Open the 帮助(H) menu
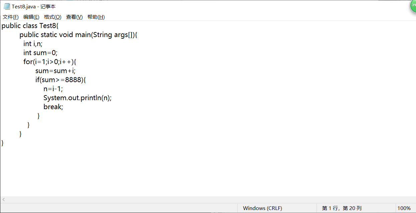Screen dimensions: 416x213 (x=96, y=17)
